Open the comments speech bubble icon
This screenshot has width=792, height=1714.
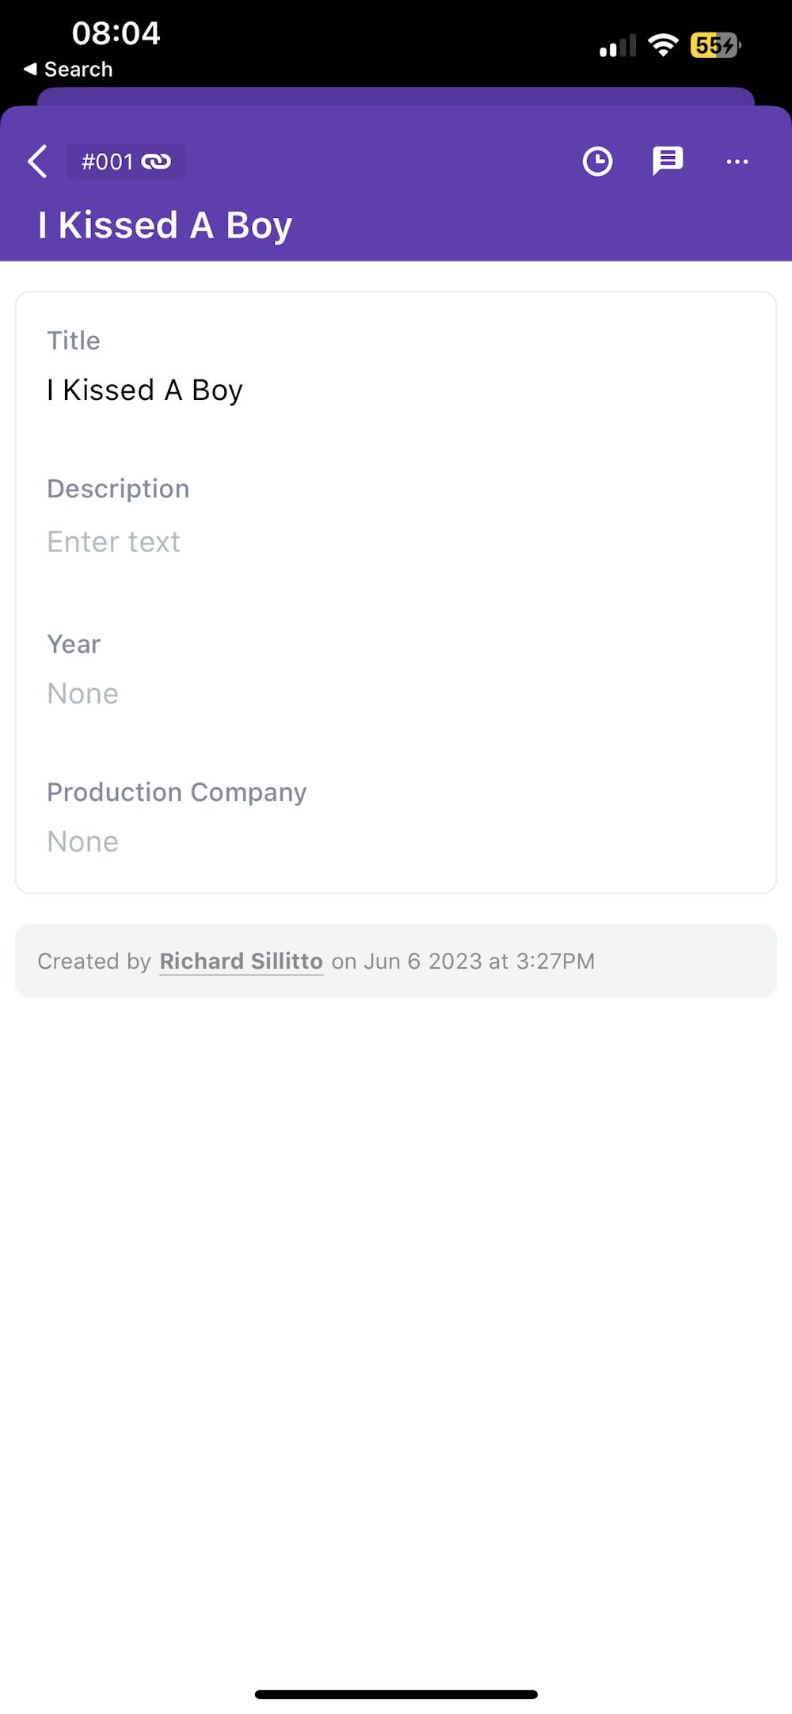pos(668,162)
